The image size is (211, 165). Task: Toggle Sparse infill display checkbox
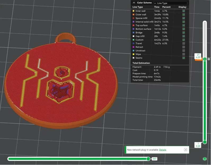pos(183,18)
